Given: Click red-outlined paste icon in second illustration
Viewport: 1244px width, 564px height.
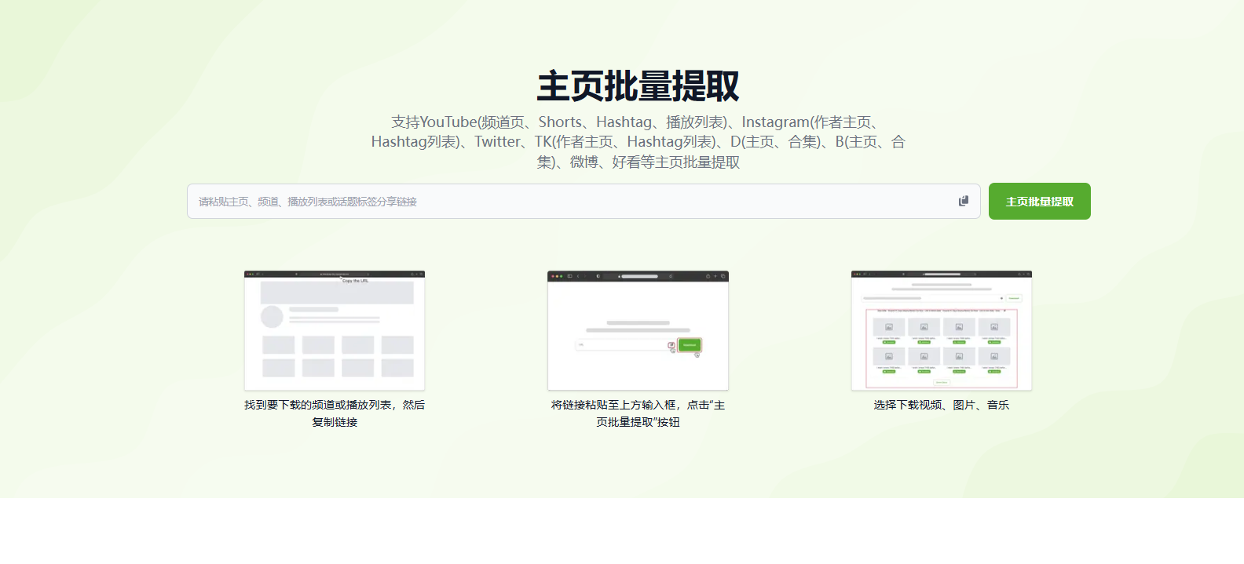Looking at the screenshot, I should (x=671, y=345).
